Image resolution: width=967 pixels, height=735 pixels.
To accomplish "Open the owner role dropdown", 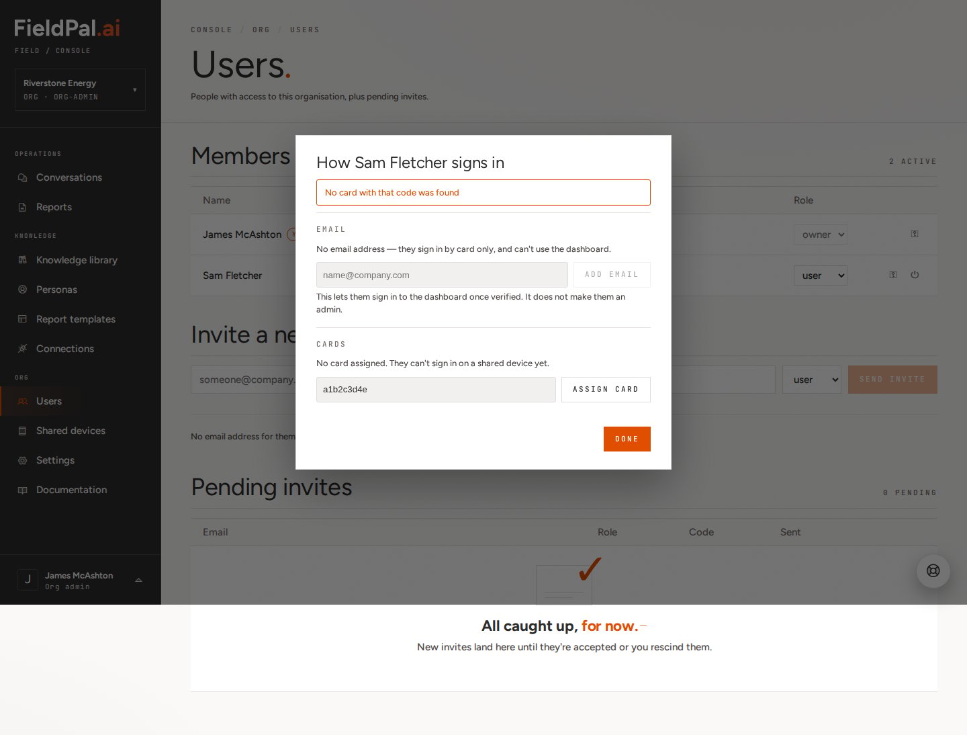I will (820, 234).
